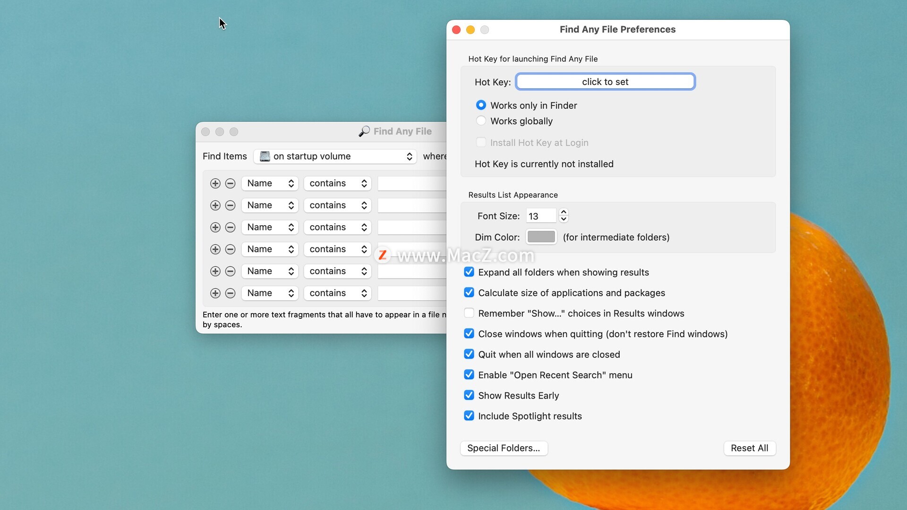907x510 pixels.
Task: Add a rule after the fifth Name row
Action: tap(215, 271)
